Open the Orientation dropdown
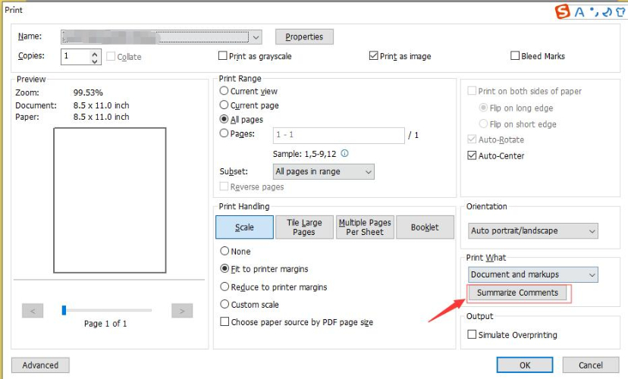Image resolution: width=628 pixels, height=379 pixels. pos(533,231)
